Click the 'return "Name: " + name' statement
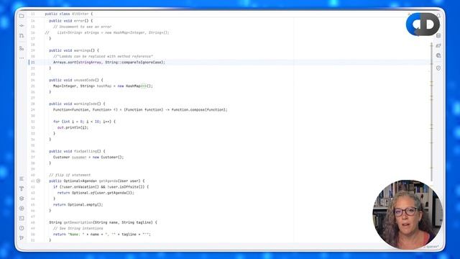Image resolution: width=460 pixels, height=259 pixels. point(102,235)
